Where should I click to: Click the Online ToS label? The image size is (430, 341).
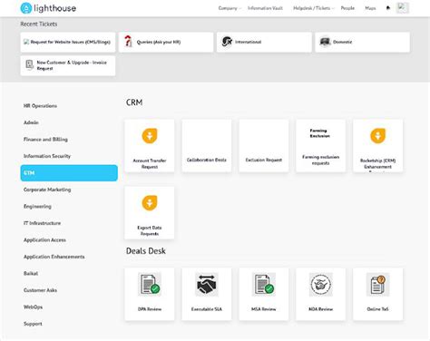click(377, 309)
